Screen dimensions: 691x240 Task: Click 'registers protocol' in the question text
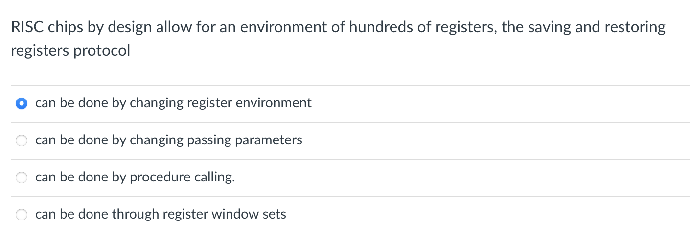(x=70, y=51)
